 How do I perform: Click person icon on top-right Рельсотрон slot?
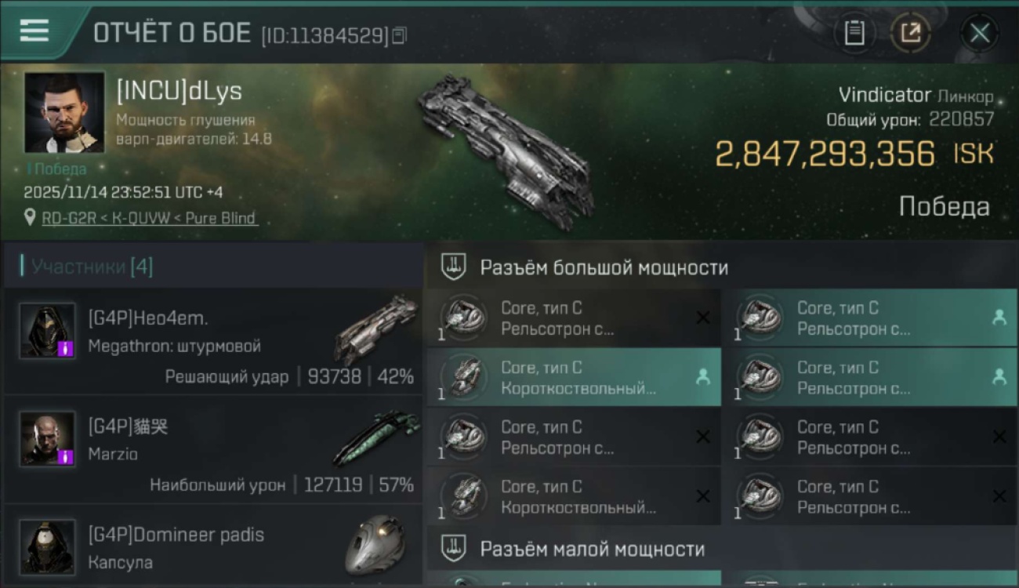(999, 318)
